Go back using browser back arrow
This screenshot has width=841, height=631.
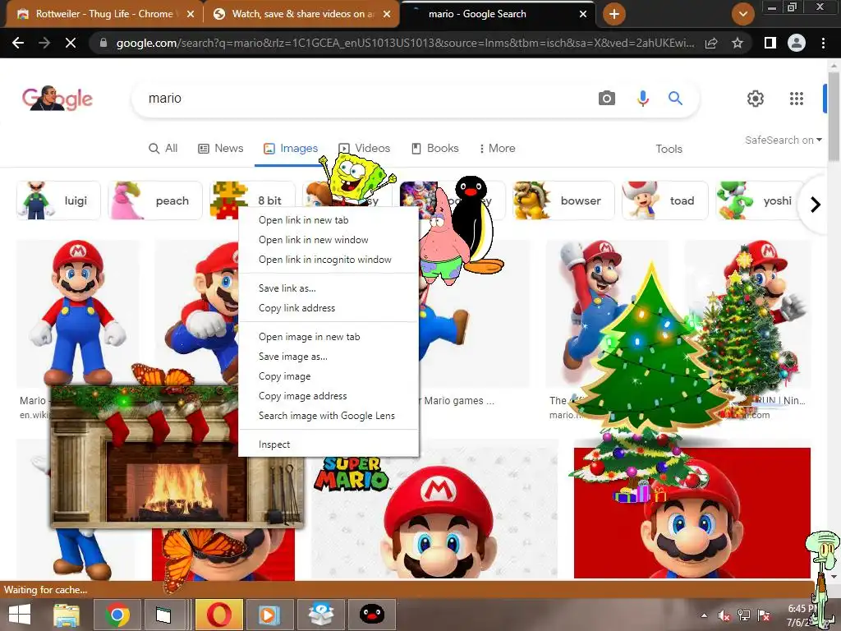(x=18, y=43)
